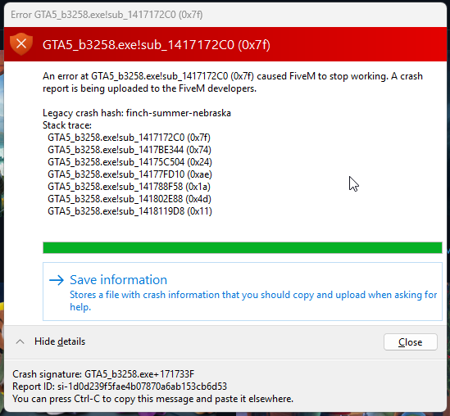Close the FiveM crash dialog

411,341
